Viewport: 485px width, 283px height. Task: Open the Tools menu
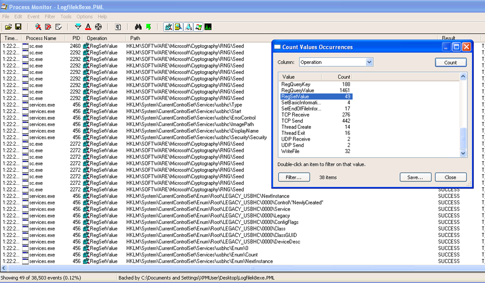point(66,17)
